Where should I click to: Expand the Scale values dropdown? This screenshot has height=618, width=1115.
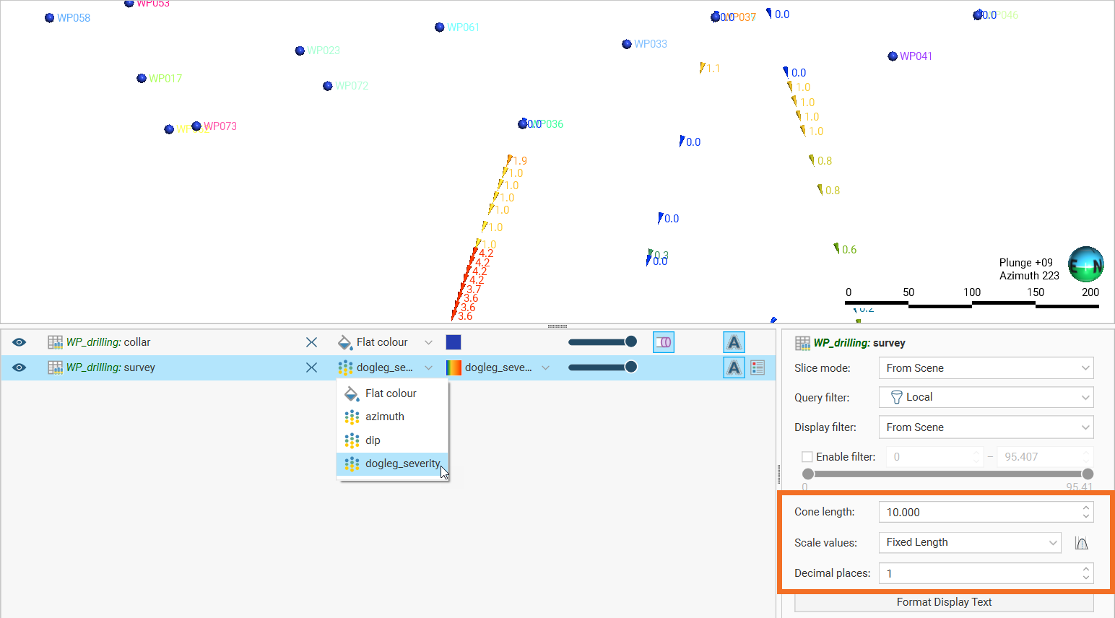(x=969, y=543)
